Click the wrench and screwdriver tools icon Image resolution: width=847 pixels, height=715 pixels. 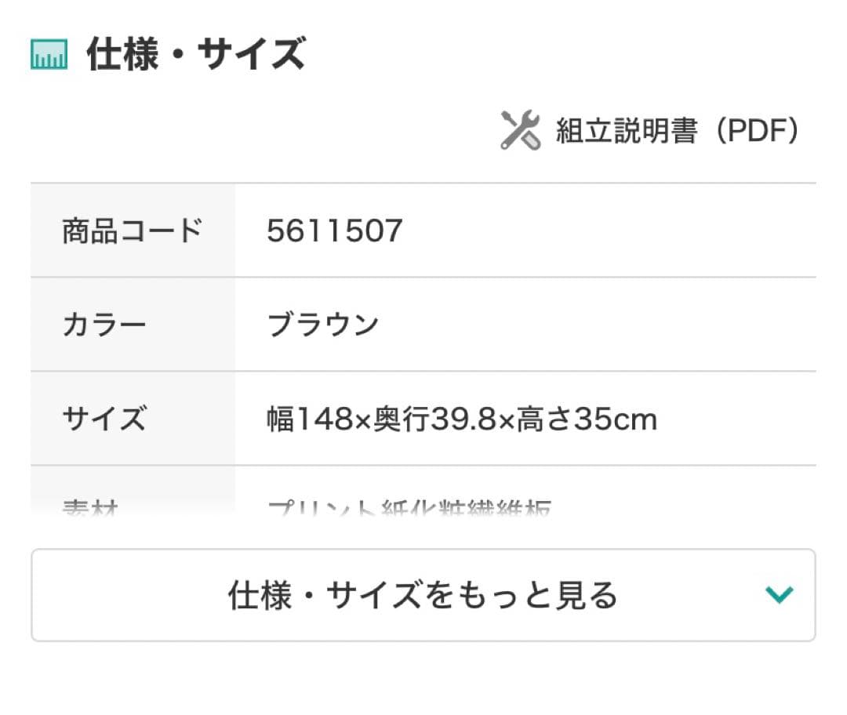[521, 130]
